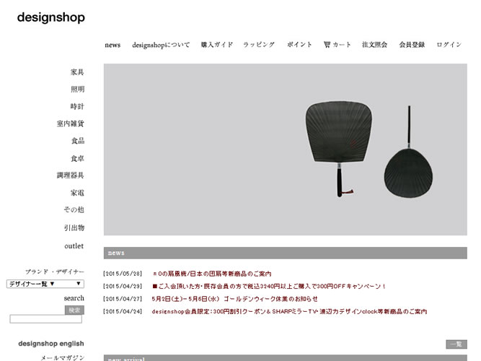Screen dimensions: 481x361
Task: Open the outlet category
Action: click(x=74, y=245)
